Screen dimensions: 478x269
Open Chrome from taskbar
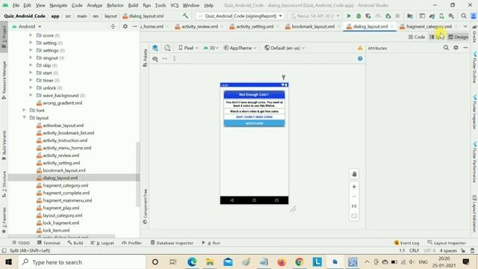tap(299, 262)
